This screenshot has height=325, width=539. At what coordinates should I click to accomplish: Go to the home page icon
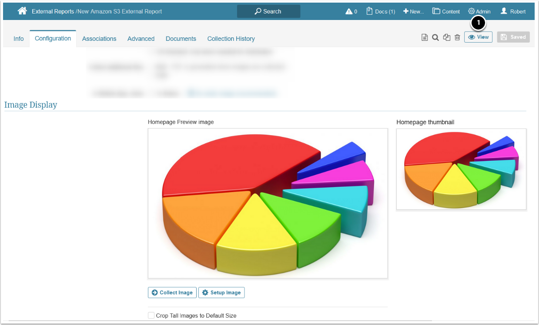click(22, 11)
